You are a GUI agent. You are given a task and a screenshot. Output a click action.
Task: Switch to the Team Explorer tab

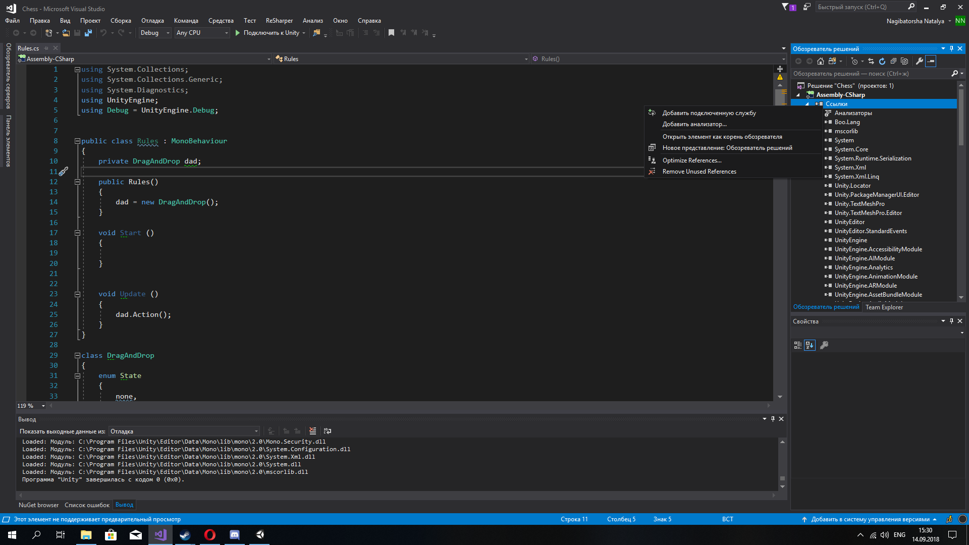[x=884, y=307]
